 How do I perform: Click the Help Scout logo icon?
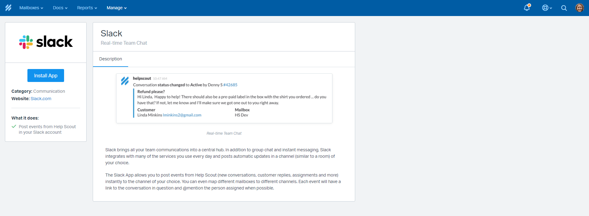[x=8, y=8]
